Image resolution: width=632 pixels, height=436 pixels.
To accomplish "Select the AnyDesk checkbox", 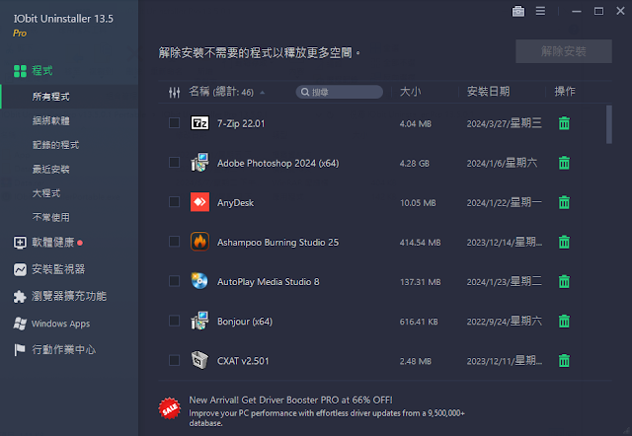I will 174,201.
